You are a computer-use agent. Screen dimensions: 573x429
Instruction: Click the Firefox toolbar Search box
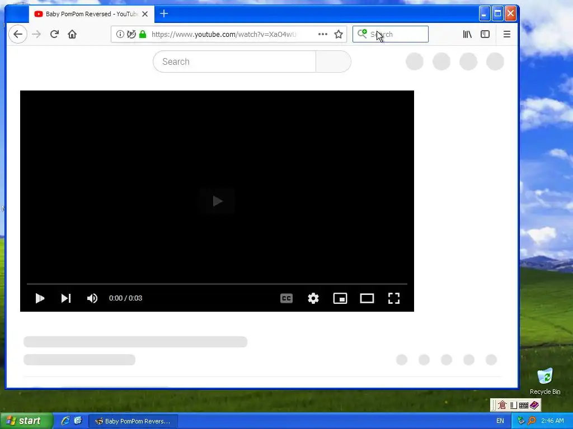(x=390, y=34)
